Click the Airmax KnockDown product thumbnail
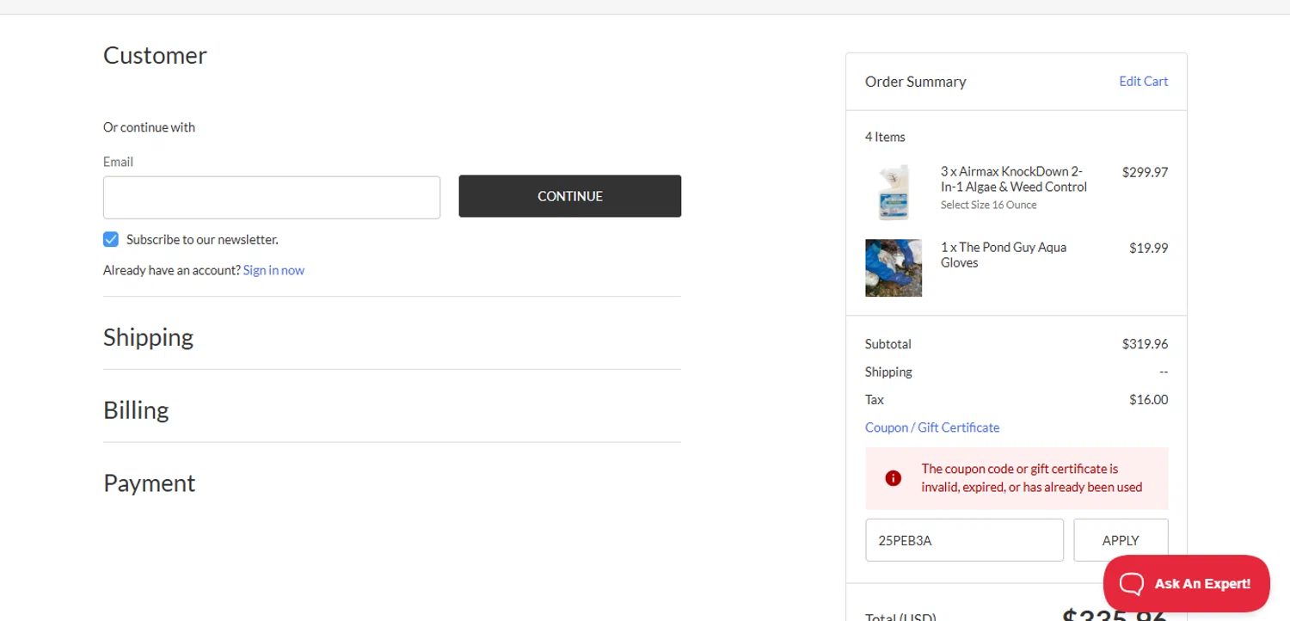Image resolution: width=1290 pixels, height=621 pixels. click(x=894, y=192)
